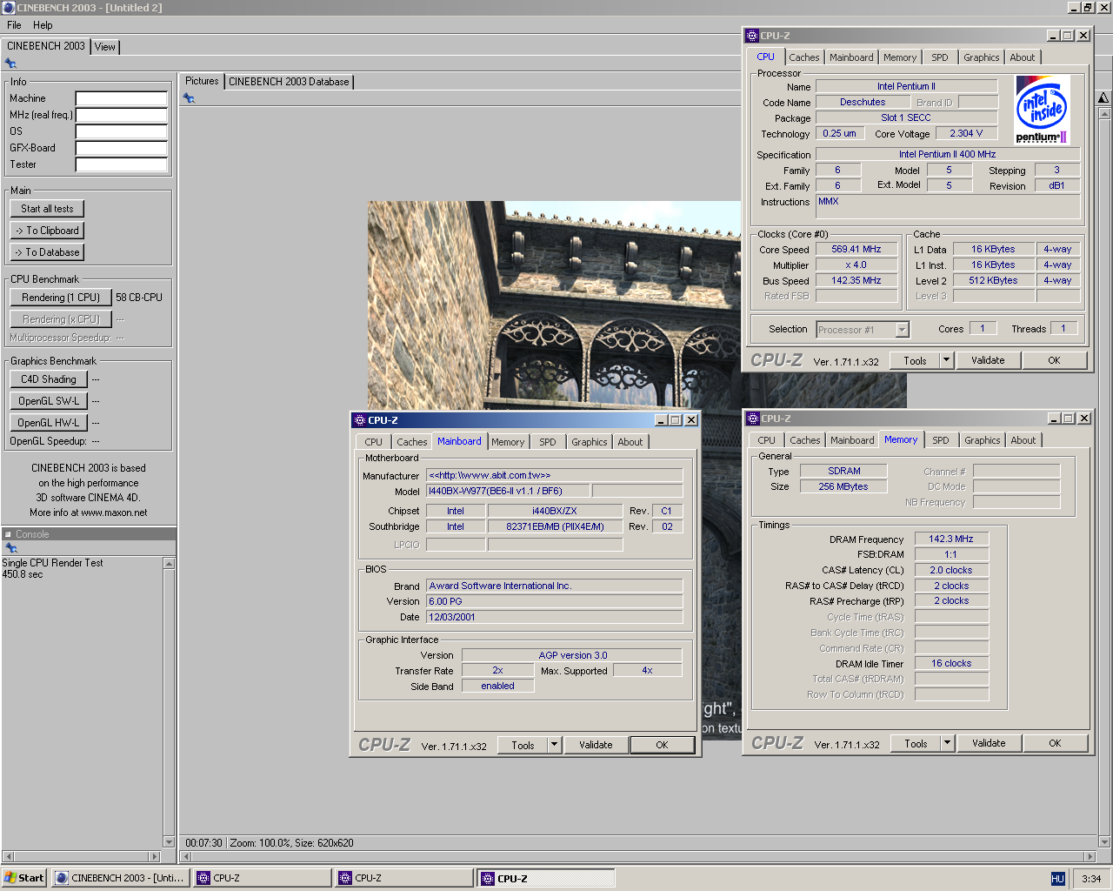Open Mainboard tab in CPU-Z Memory window
1113x891 pixels.
point(852,440)
